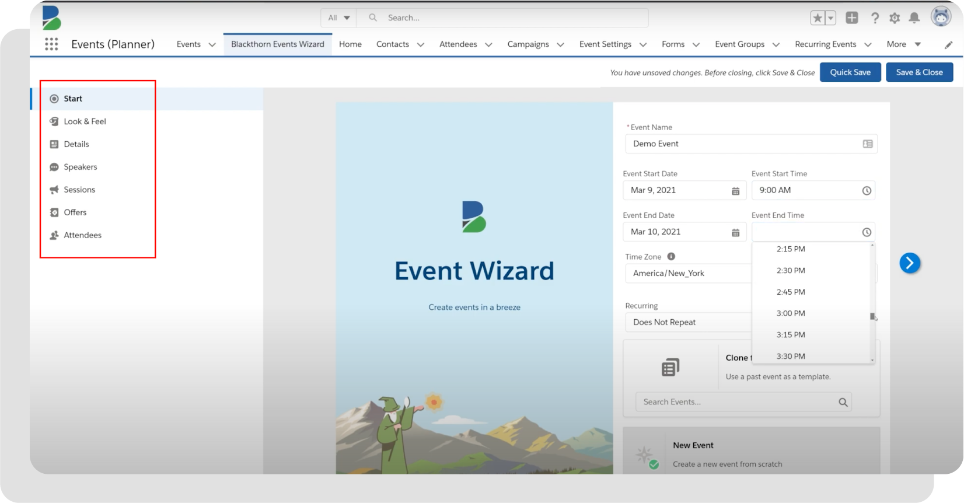Viewport: 964px width, 503px height.
Task: Open the Time Zone America/New_York combobox
Action: pyautogui.click(x=689, y=273)
